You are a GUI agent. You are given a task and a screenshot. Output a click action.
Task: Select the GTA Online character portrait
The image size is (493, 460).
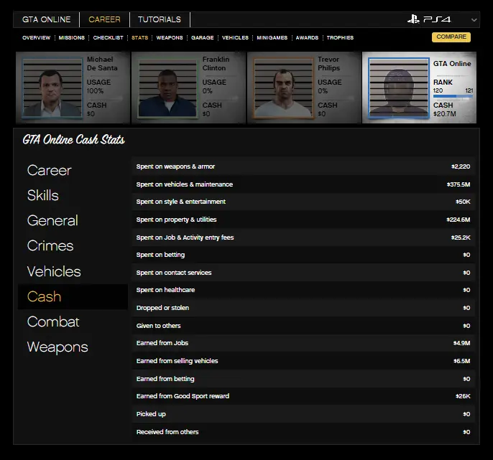click(399, 88)
